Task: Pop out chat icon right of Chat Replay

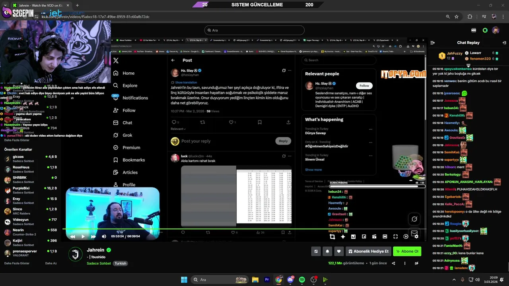Action: [x=504, y=43]
